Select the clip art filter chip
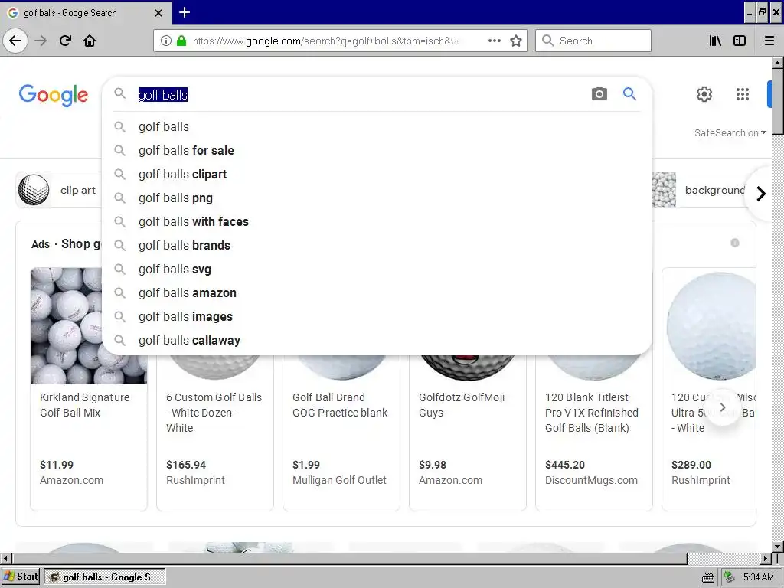Image resolution: width=784 pixels, height=588 pixels. 58,190
